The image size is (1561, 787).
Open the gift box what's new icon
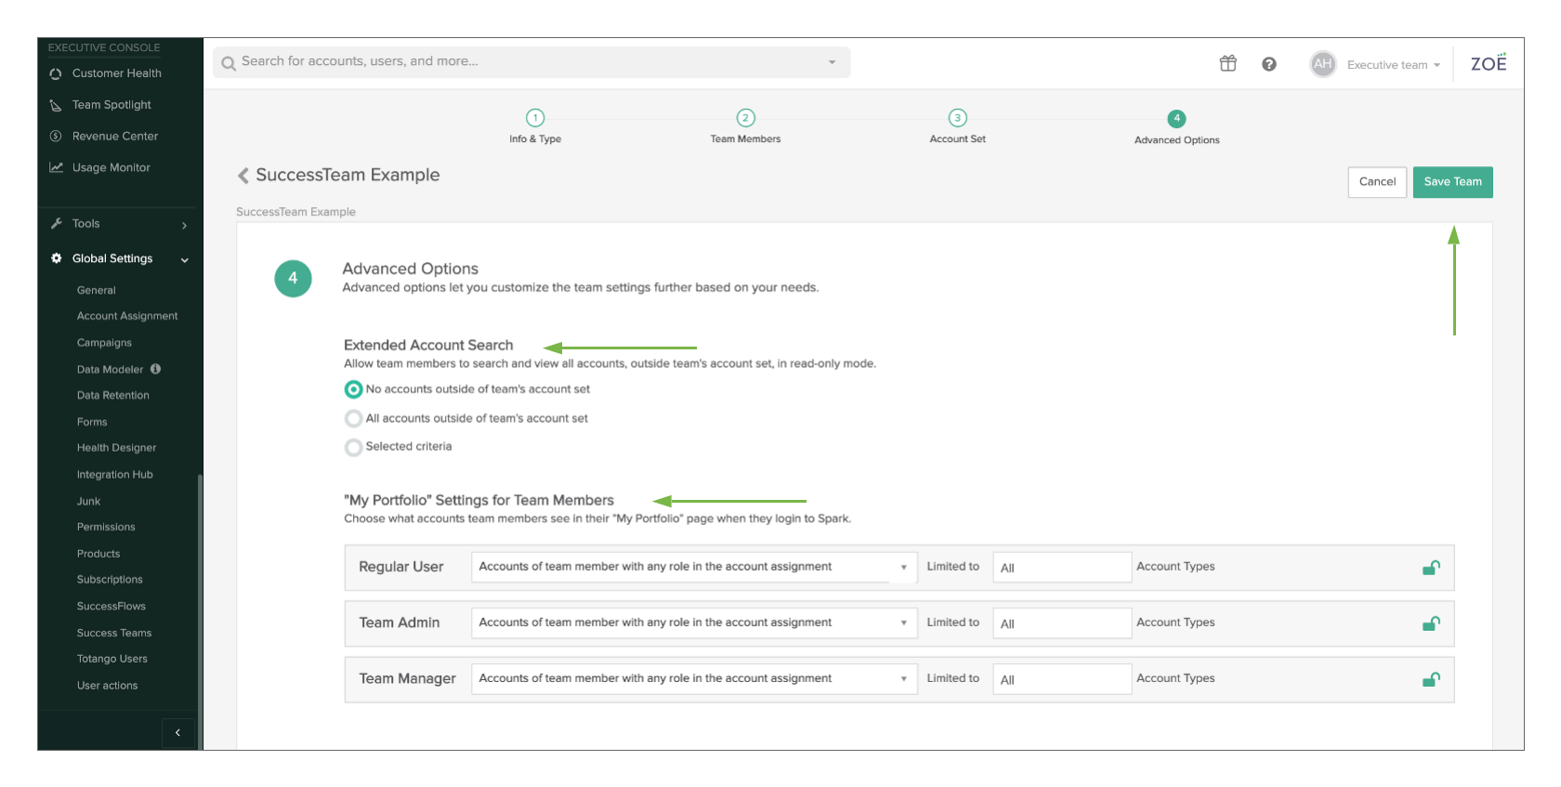[1228, 63]
